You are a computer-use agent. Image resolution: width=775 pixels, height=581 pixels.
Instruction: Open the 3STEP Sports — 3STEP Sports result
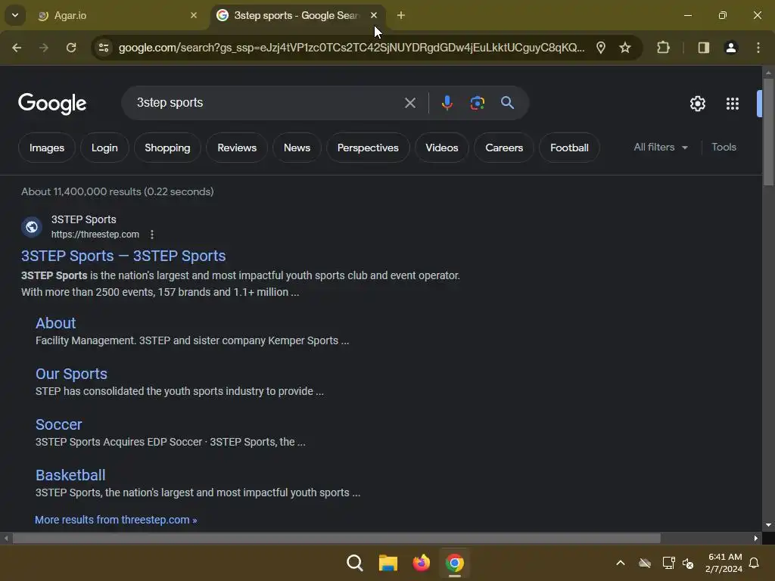click(123, 256)
